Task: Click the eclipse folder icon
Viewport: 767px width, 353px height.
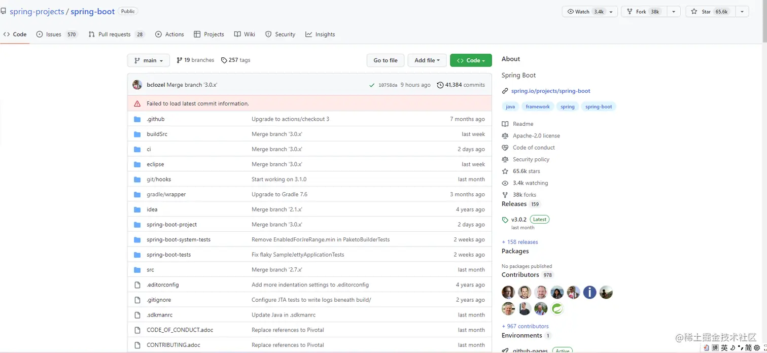Action: (x=137, y=164)
